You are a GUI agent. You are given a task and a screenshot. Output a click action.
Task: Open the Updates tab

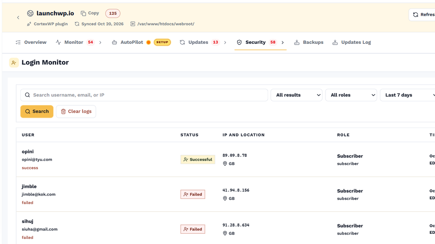tap(199, 42)
